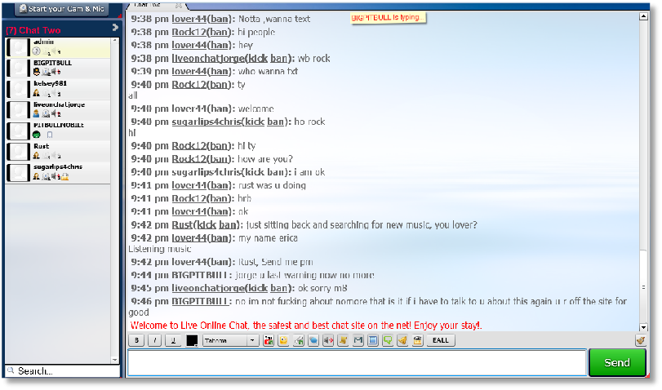Click BIGPITBULL's police officer avatar icon
Image resolution: width=662 pixels, height=390 pixels.
click(x=36, y=72)
